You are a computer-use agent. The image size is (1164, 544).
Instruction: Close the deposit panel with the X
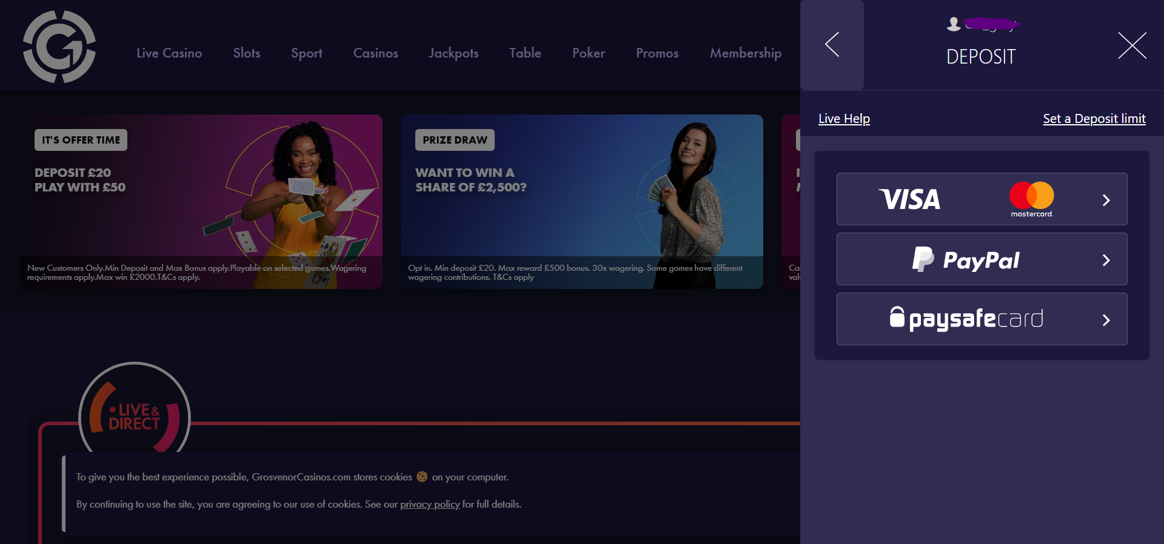click(x=1132, y=45)
